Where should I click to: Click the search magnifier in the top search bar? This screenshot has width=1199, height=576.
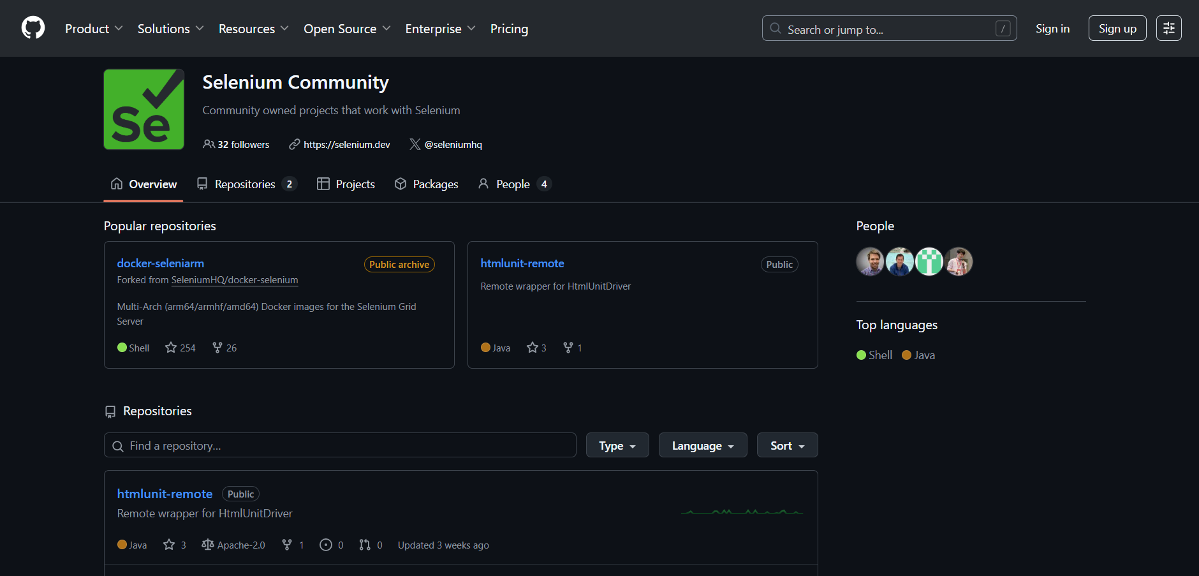(x=775, y=29)
